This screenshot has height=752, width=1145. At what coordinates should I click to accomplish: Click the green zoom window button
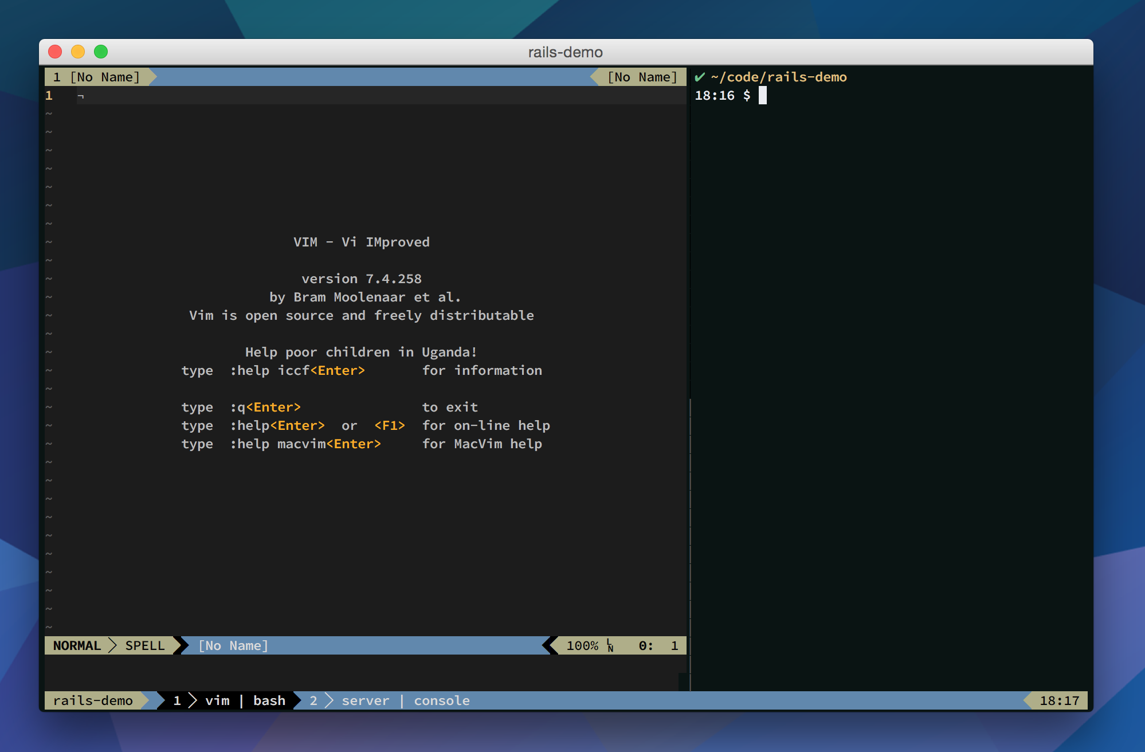(101, 52)
